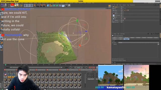
Task: Select Camera object in tree
Action: (116, 20)
